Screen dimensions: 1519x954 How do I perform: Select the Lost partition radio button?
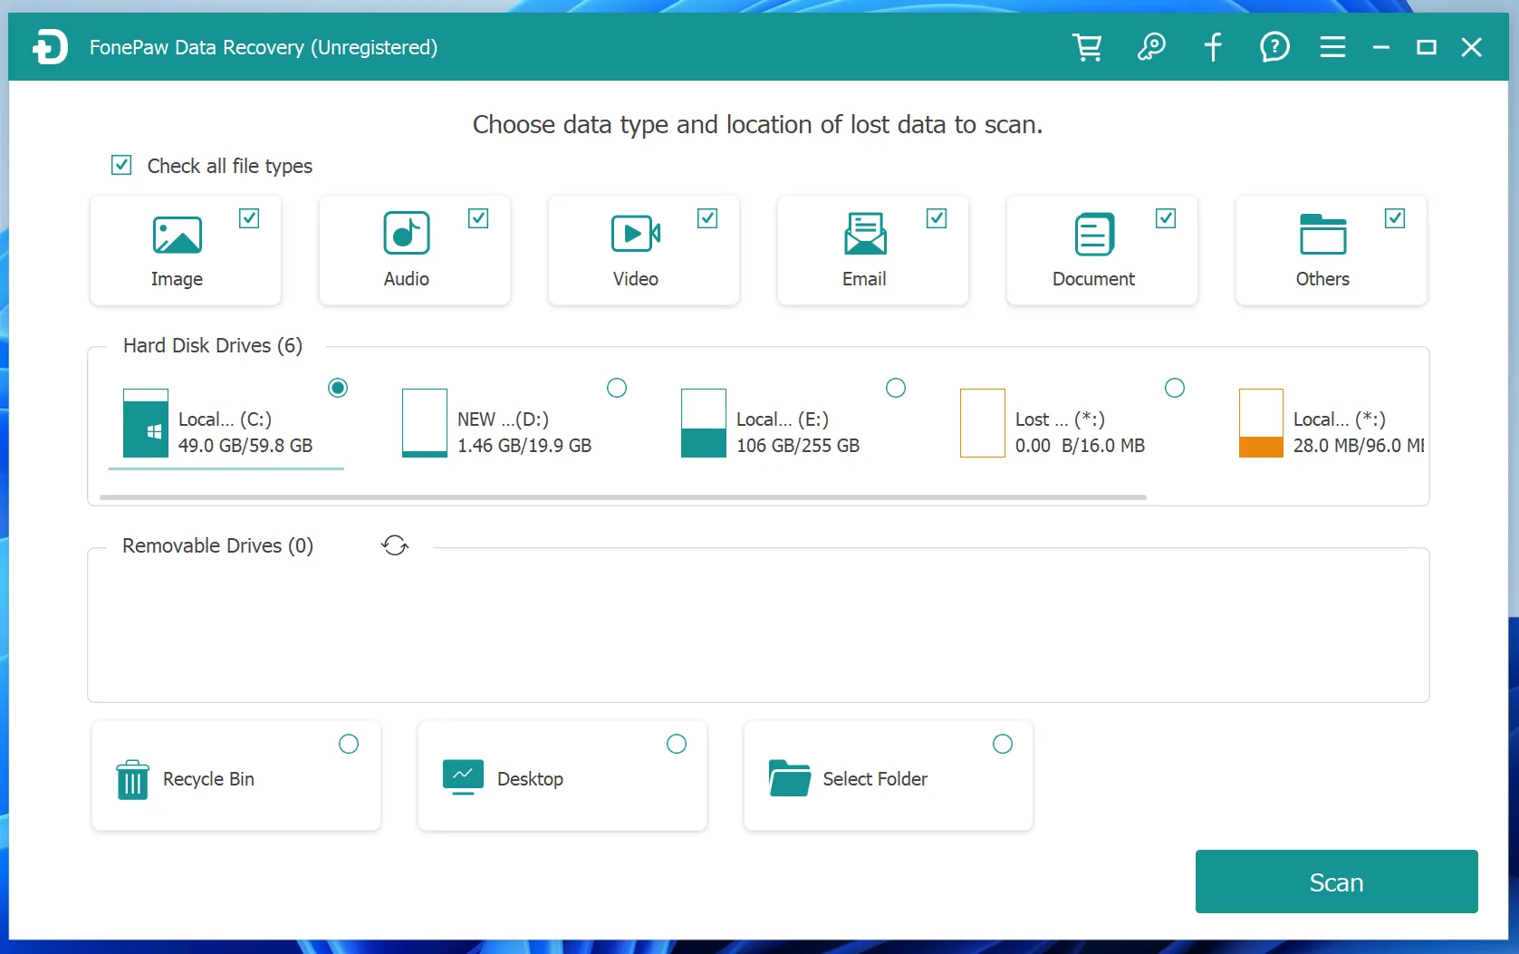tap(1175, 388)
